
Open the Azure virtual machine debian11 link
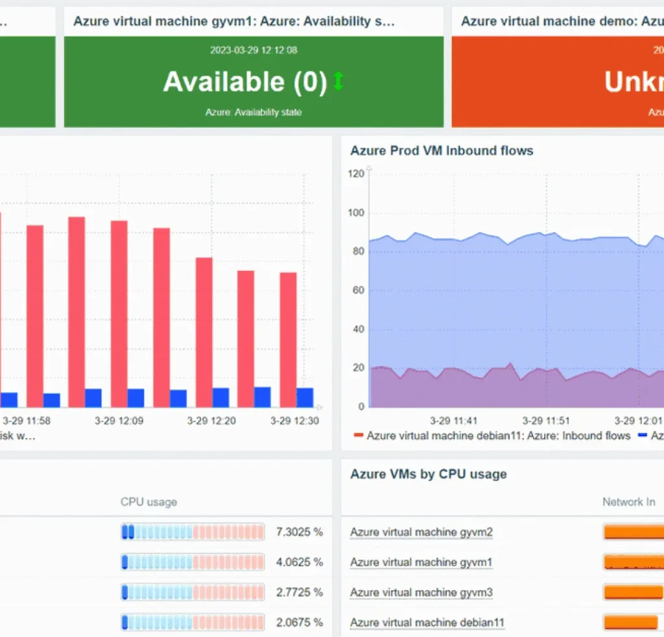[x=427, y=622]
